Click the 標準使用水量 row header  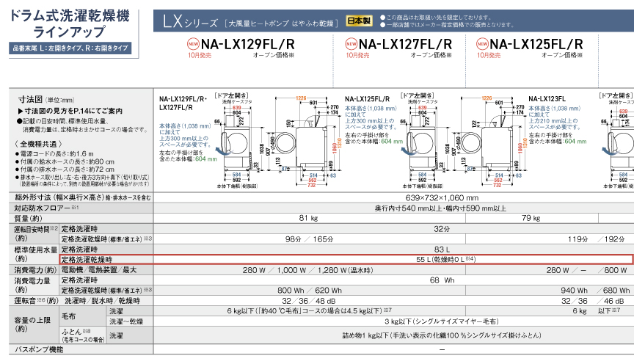point(34,254)
